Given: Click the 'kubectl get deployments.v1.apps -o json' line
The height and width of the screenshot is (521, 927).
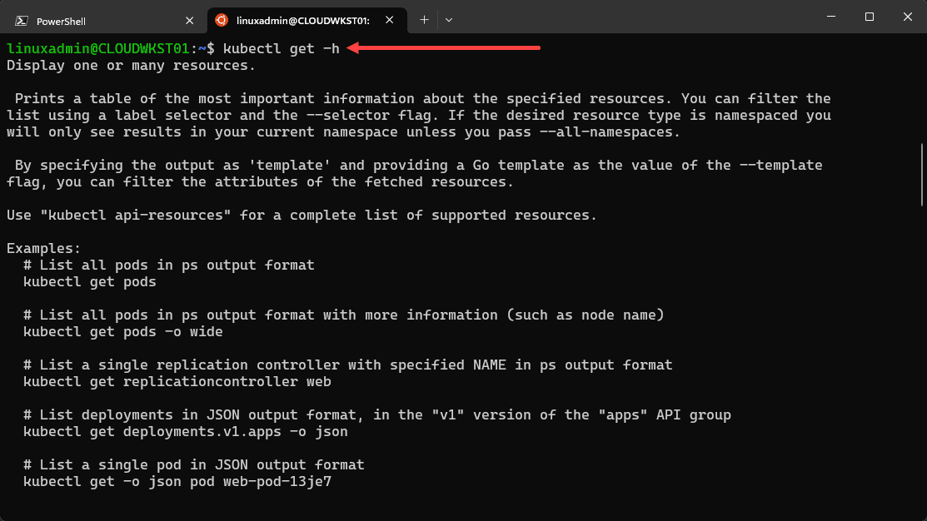Looking at the screenshot, I should click(x=186, y=431).
